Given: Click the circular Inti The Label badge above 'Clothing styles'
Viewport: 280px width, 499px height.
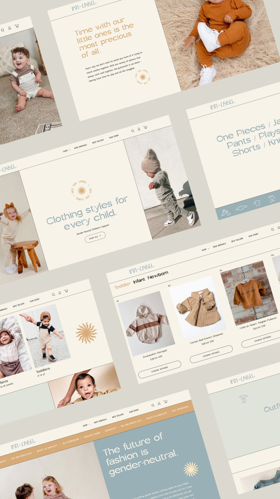Looking at the screenshot, I should coord(81,191).
